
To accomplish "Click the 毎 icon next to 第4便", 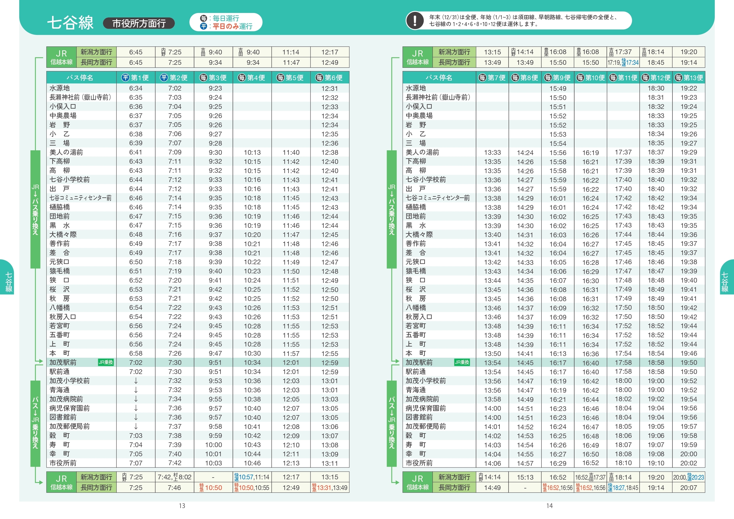I will pyautogui.click(x=242, y=78).
